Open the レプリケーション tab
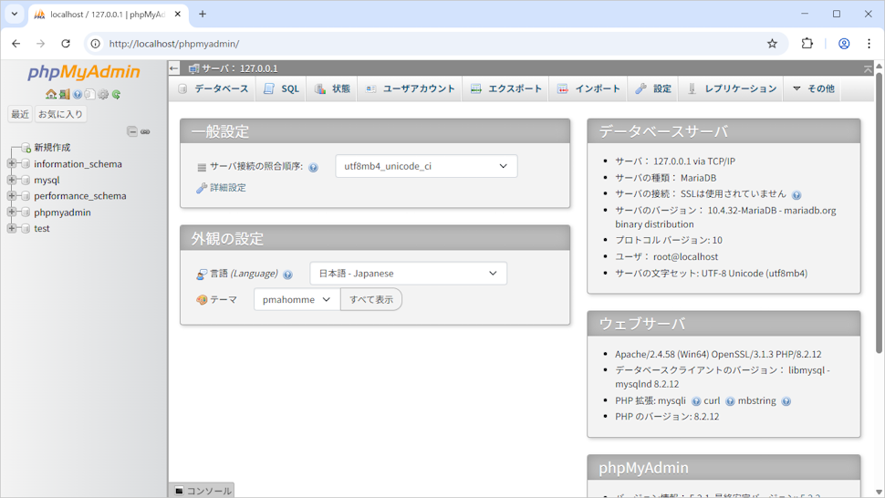Image resolution: width=885 pixels, height=498 pixels. click(x=732, y=88)
